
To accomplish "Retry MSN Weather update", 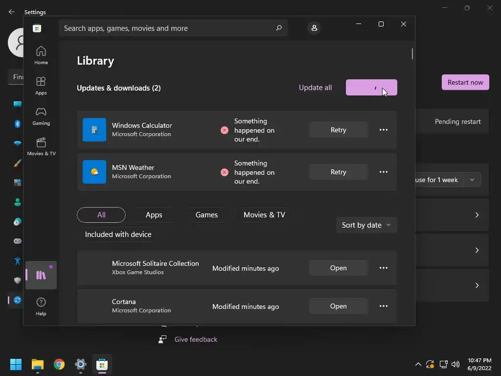I will point(339,172).
